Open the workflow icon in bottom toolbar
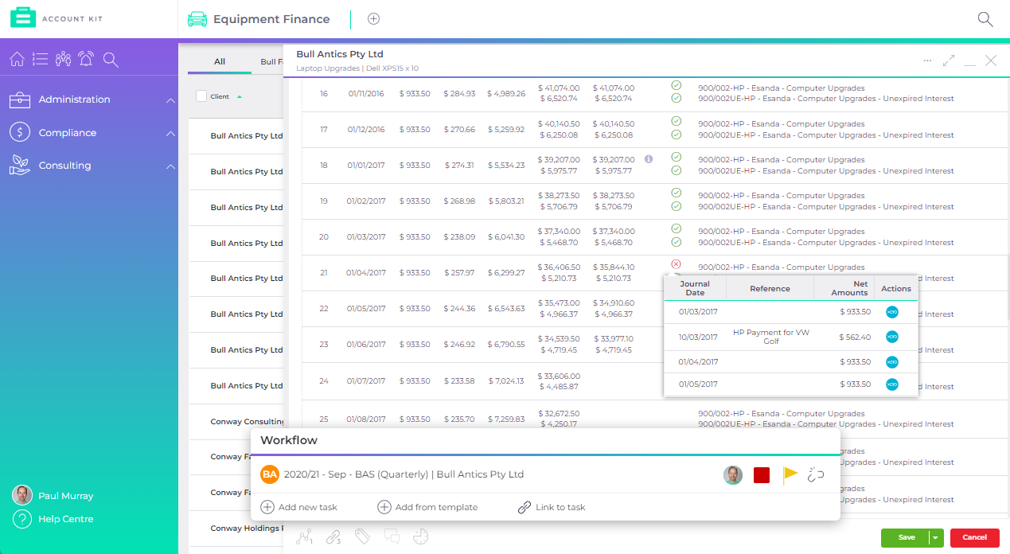This screenshot has width=1010, height=554. coord(303,537)
